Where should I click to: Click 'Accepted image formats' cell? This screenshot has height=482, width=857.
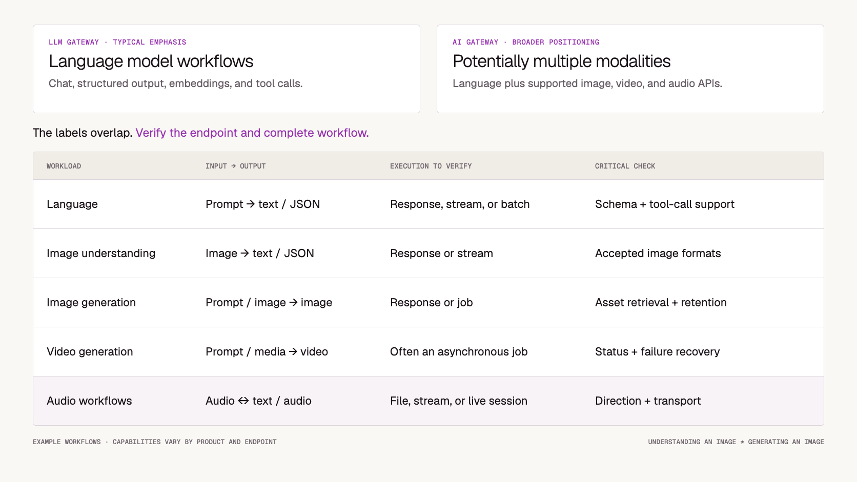pyautogui.click(x=658, y=254)
